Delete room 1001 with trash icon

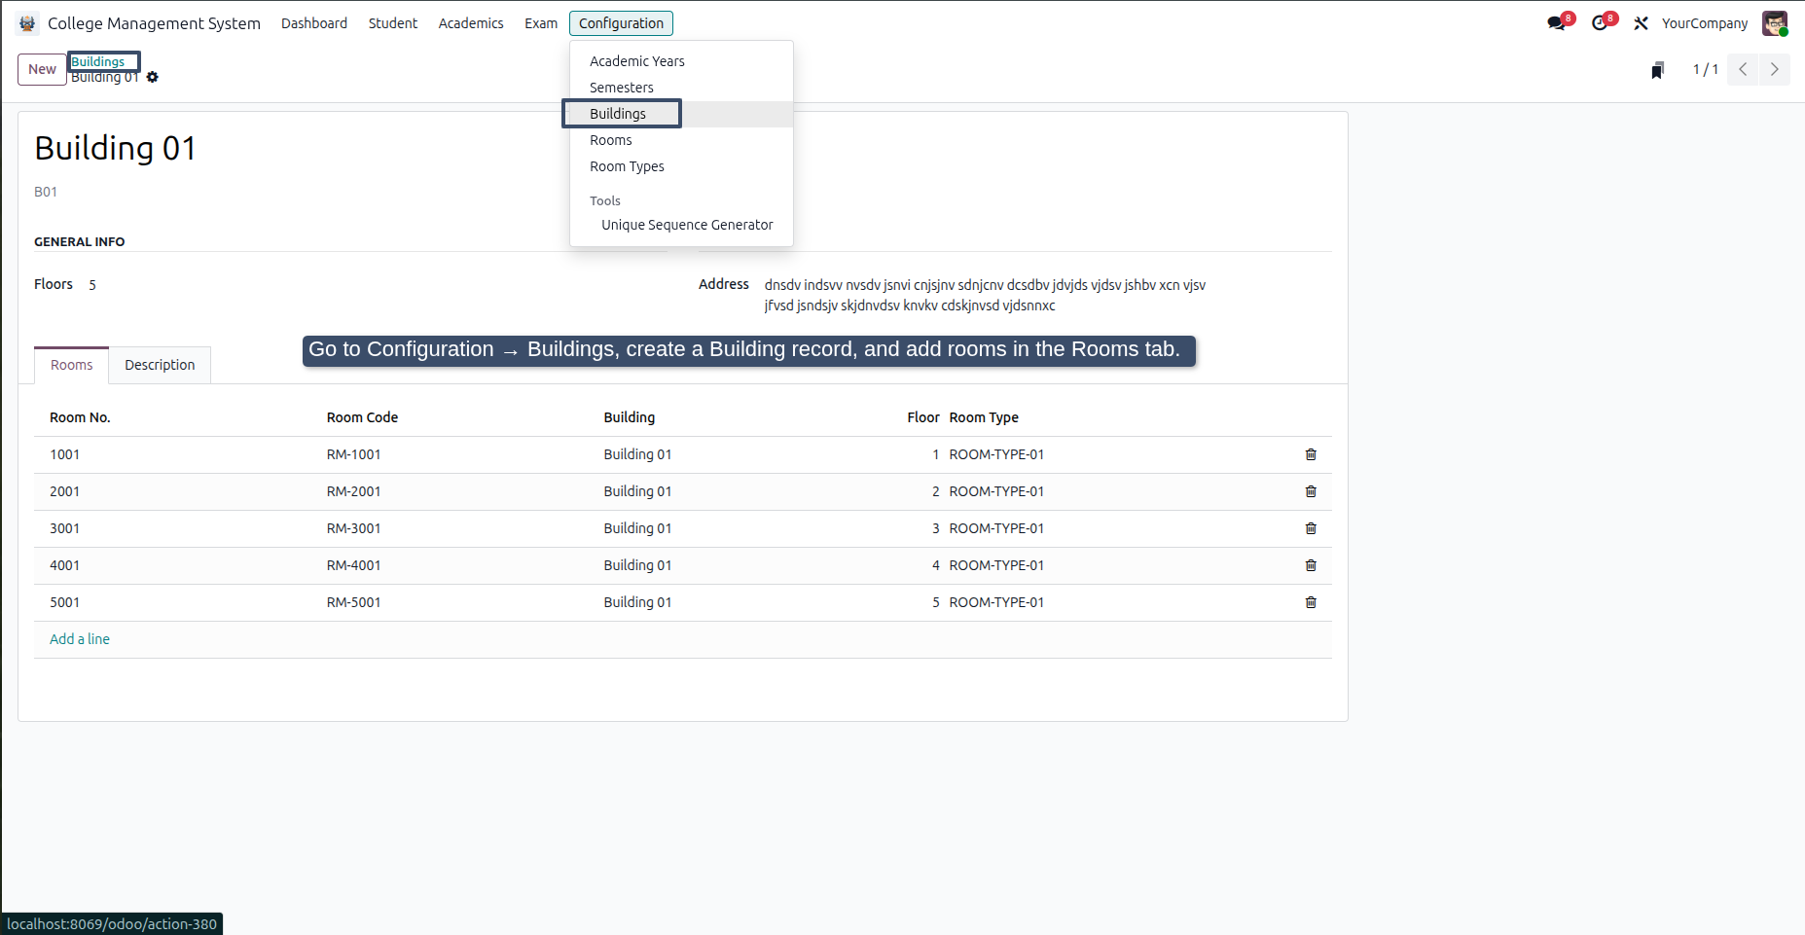point(1311,454)
